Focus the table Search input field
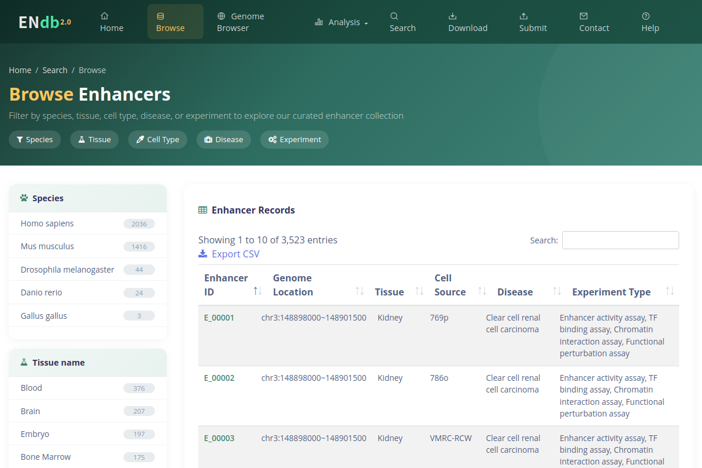The width and height of the screenshot is (702, 468). point(621,240)
